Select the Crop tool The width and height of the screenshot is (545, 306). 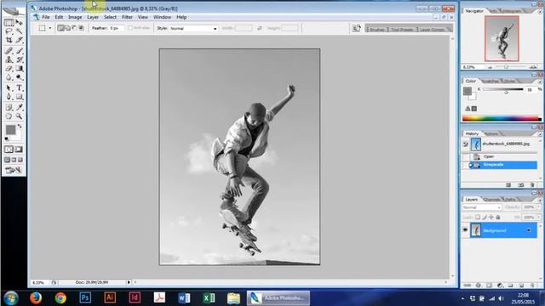point(9,40)
